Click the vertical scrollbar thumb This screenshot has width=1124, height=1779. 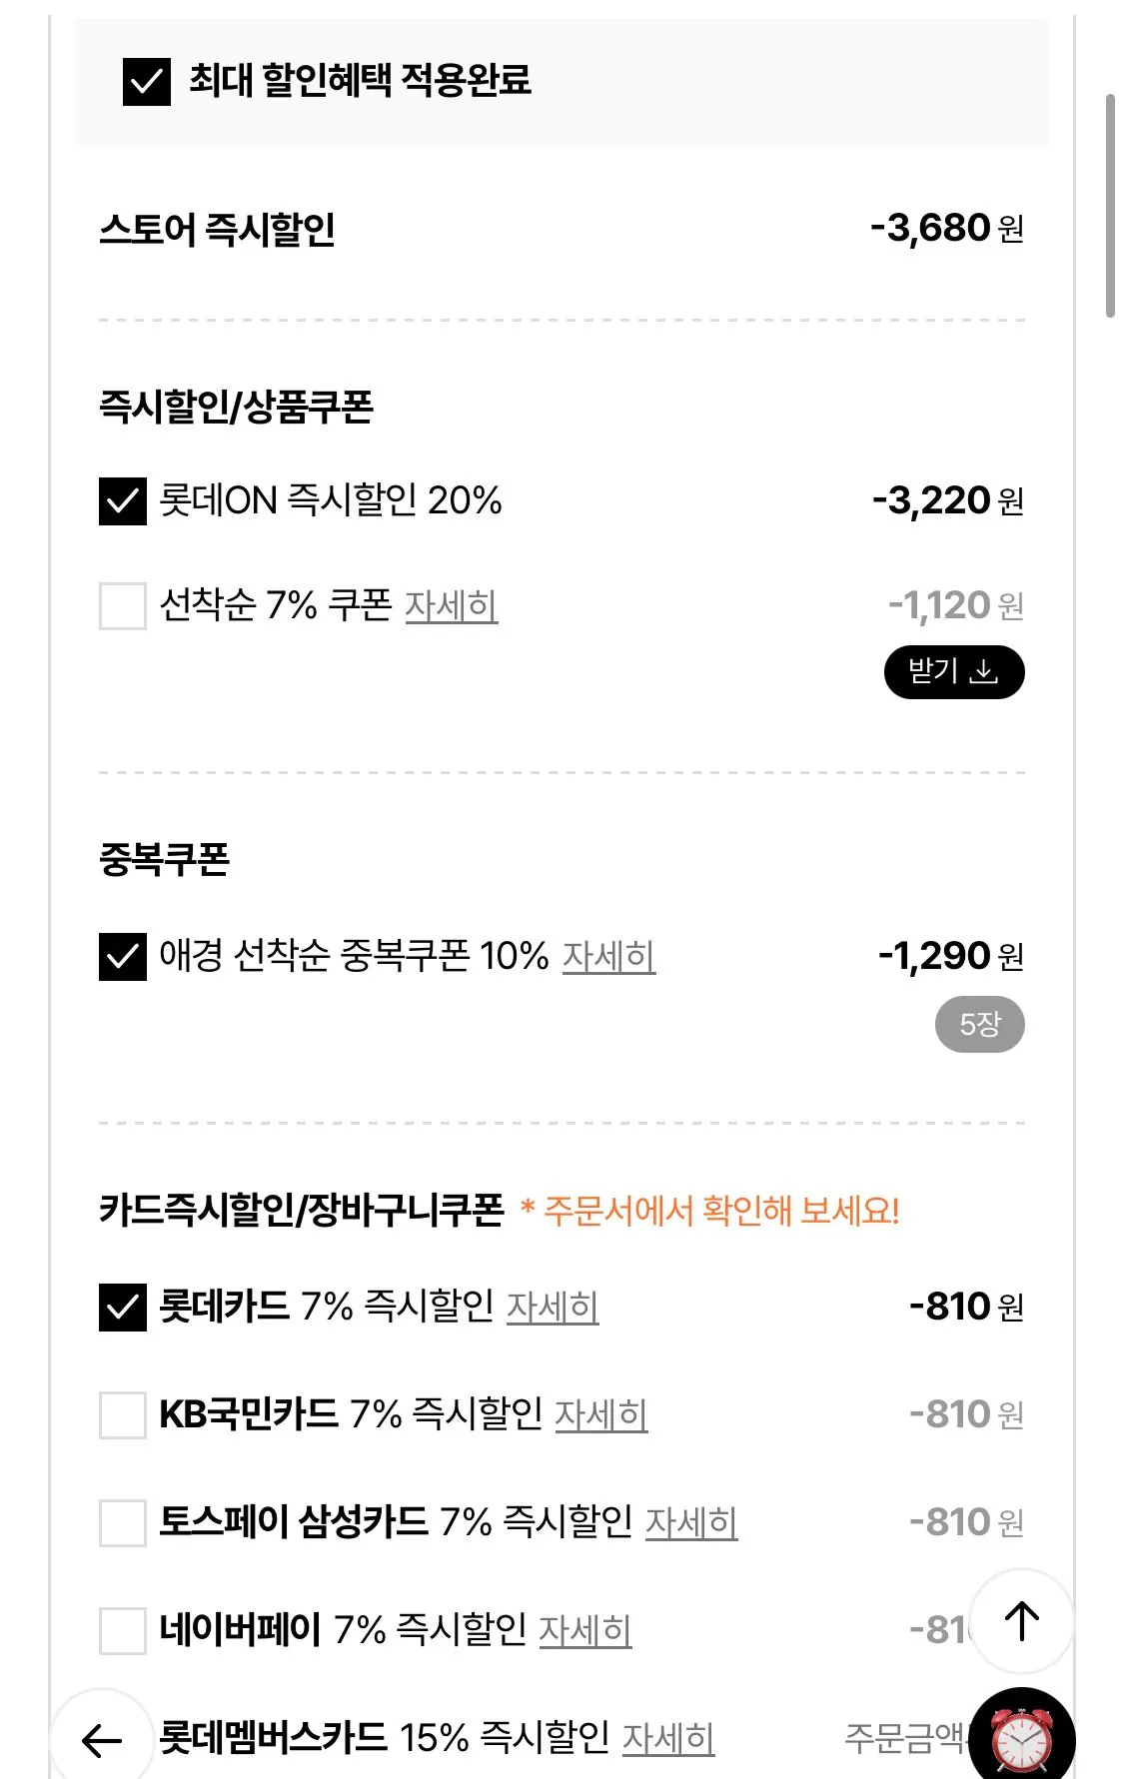pyautogui.click(x=1110, y=206)
